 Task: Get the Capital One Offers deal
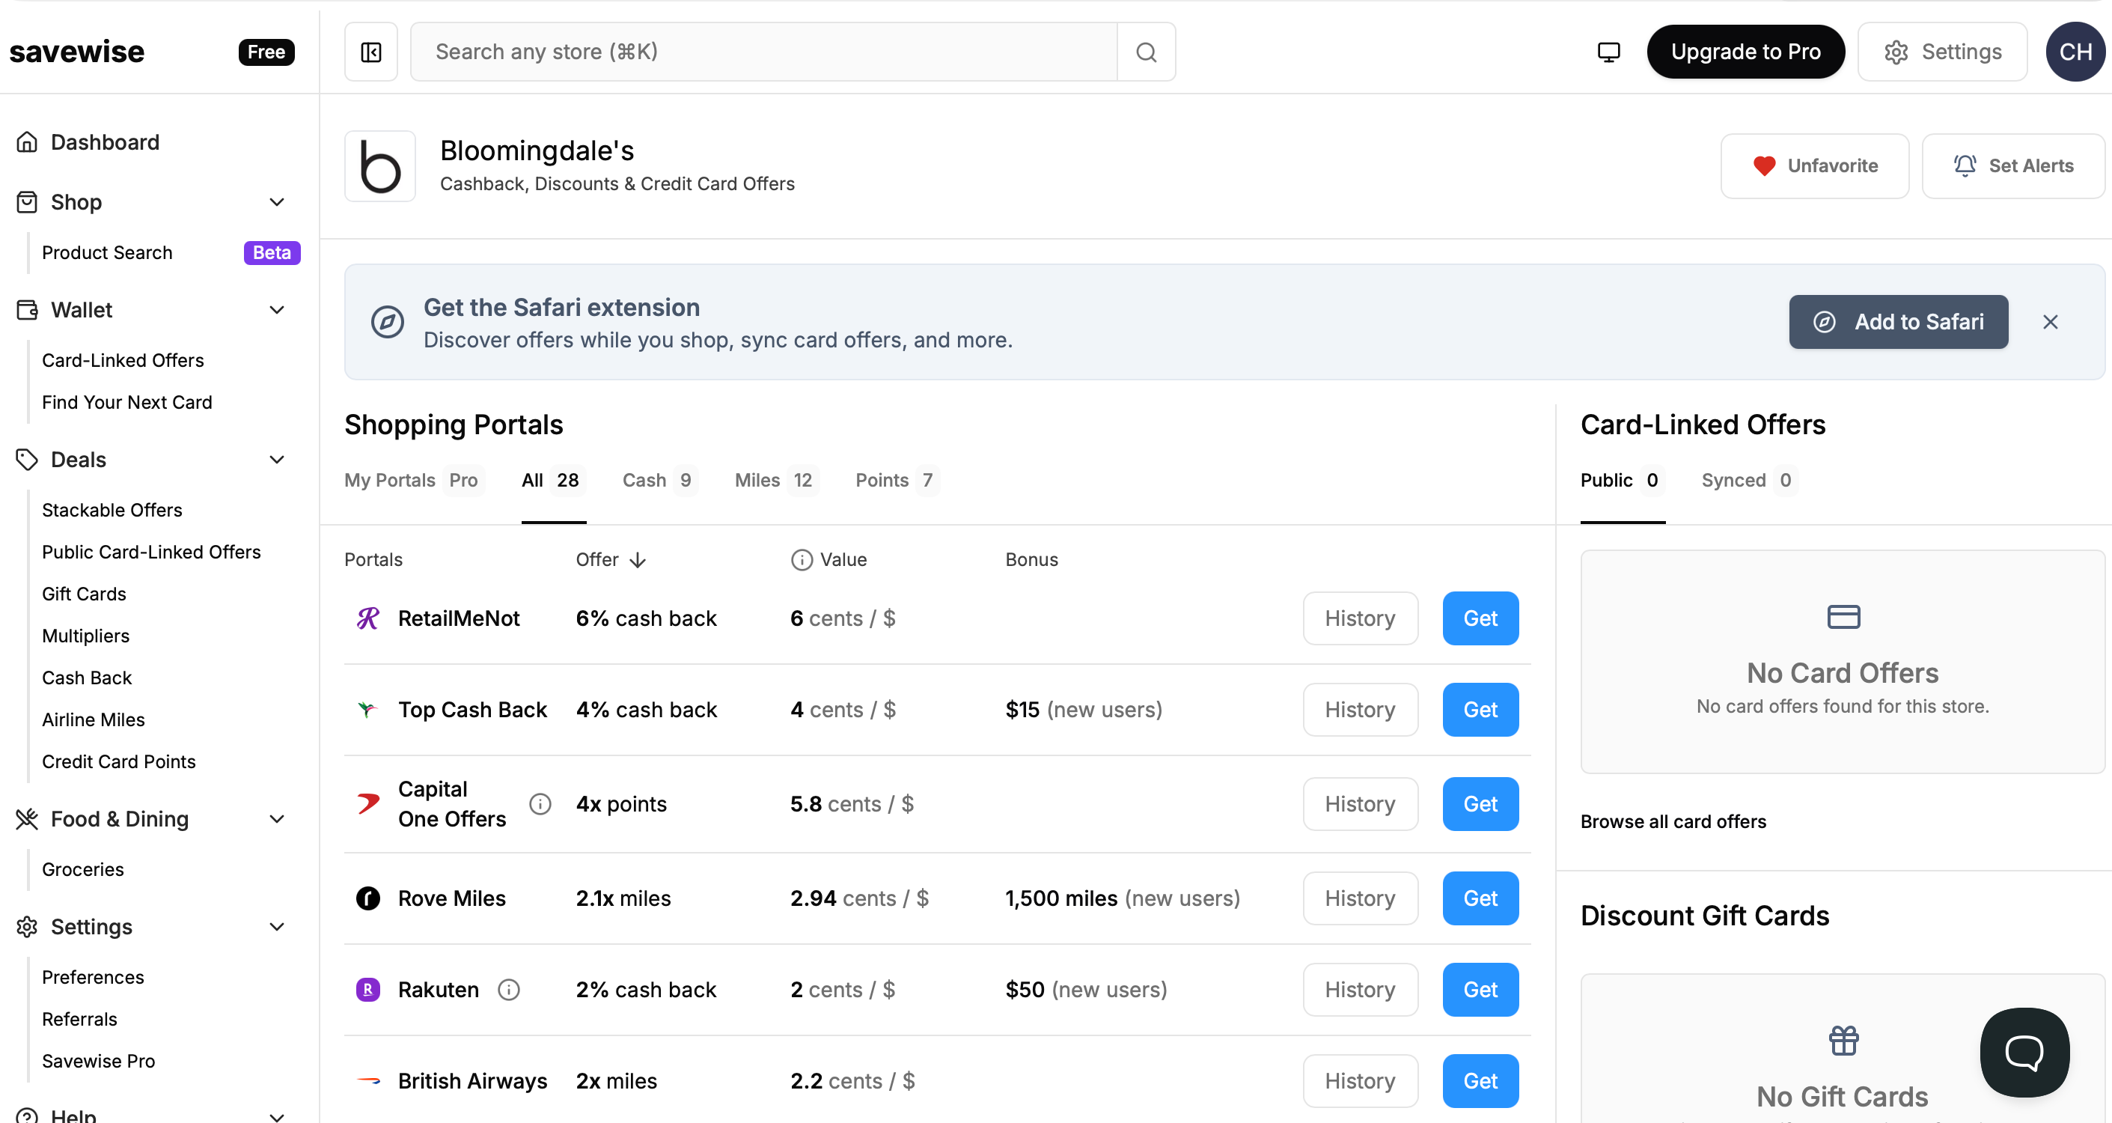click(x=1480, y=803)
